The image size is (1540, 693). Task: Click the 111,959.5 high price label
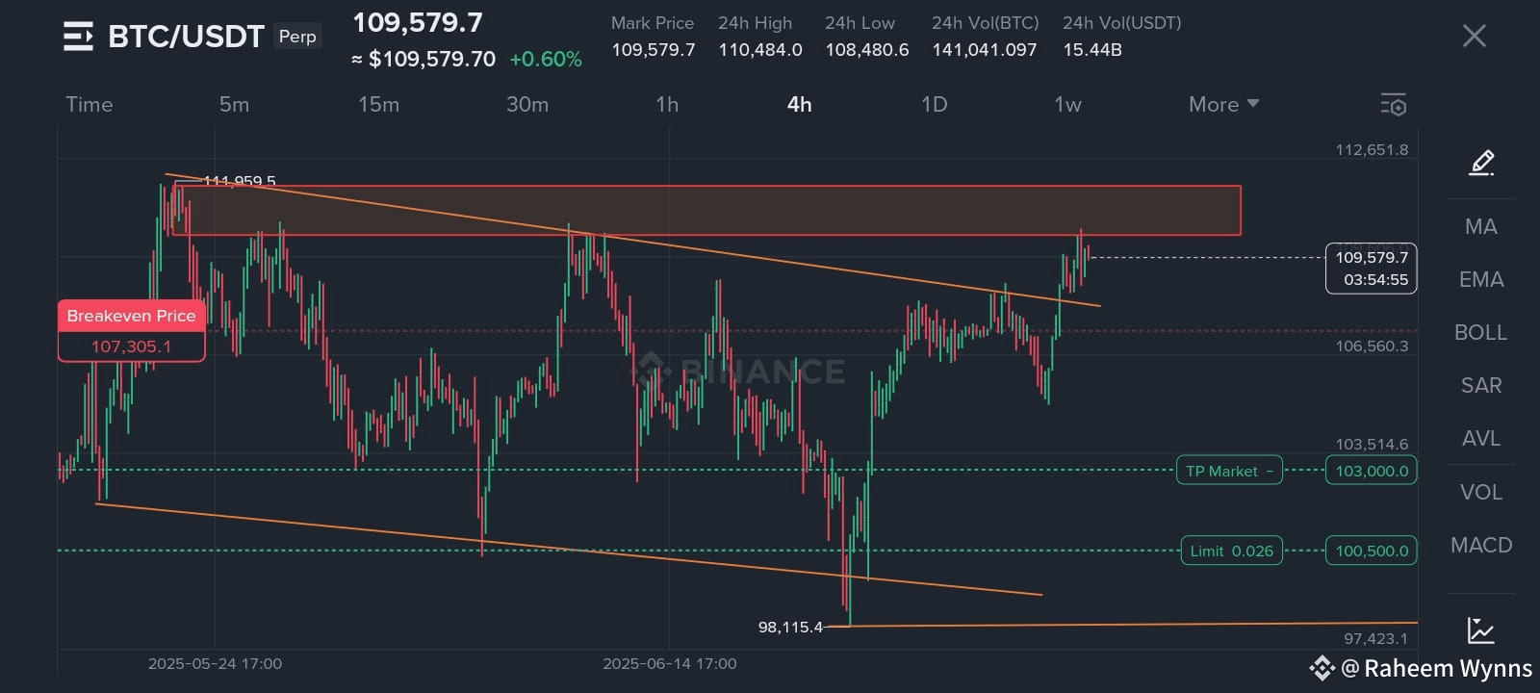coord(240,181)
